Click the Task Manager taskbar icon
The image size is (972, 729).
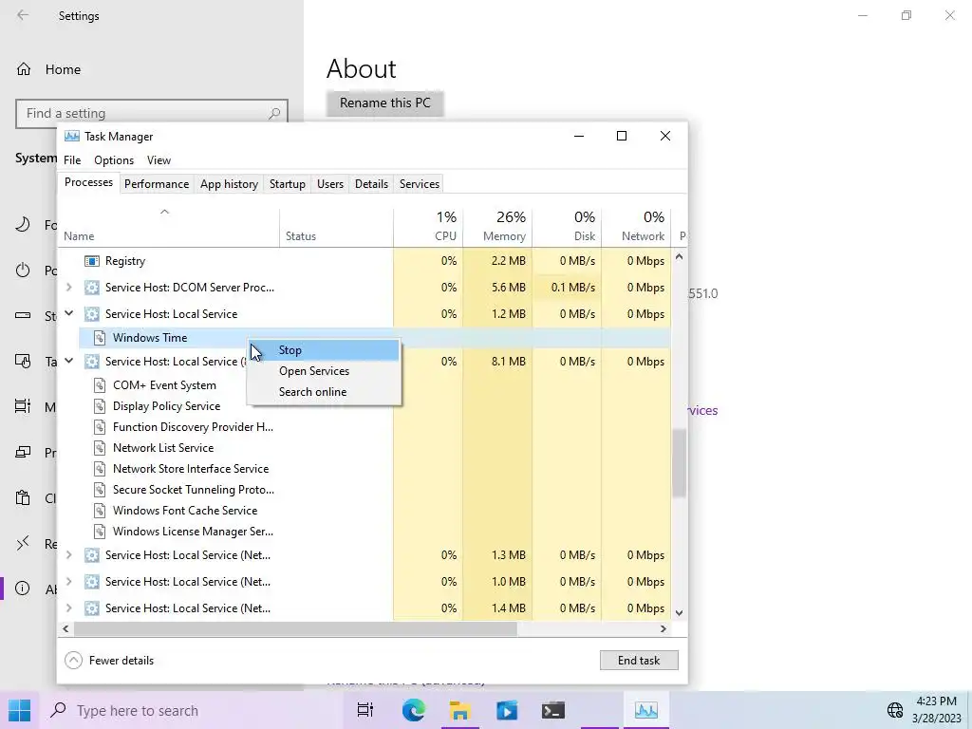[x=645, y=710]
